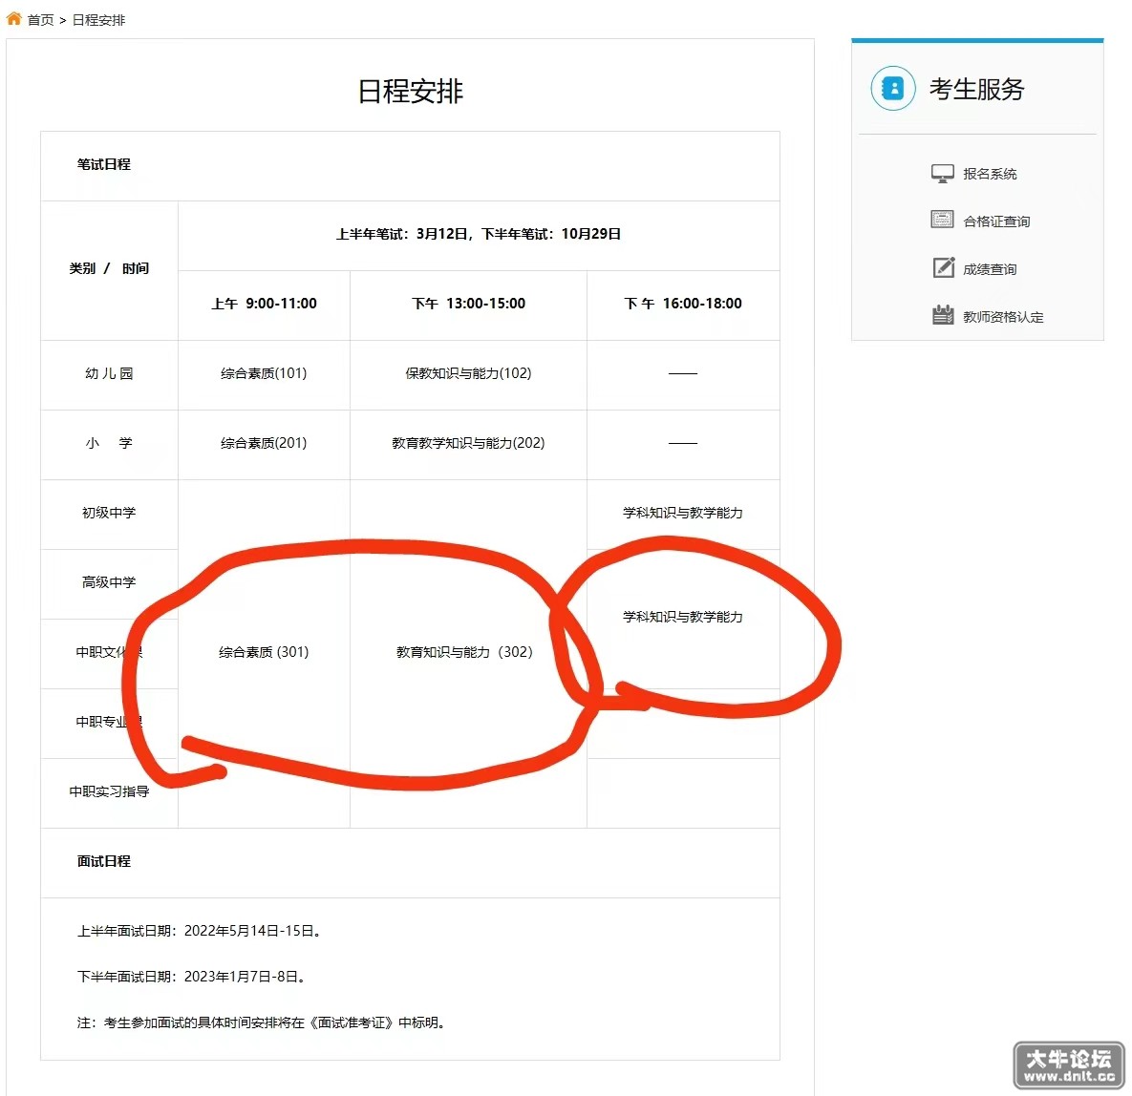
Task: Click the 高级中学 row label
Action: [x=109, y=582]
